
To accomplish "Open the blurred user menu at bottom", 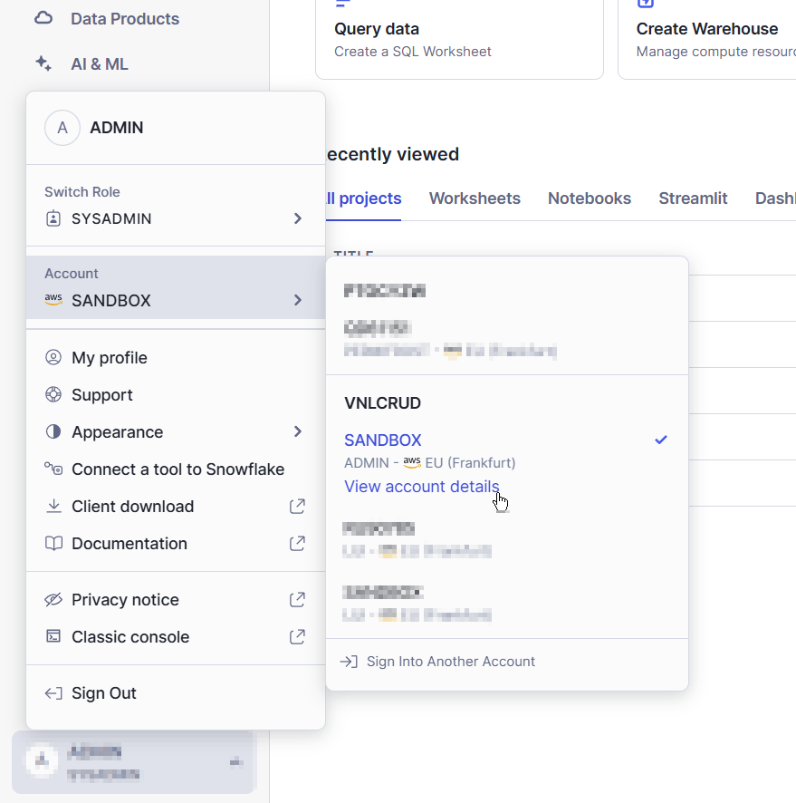I will click(133, 762).
